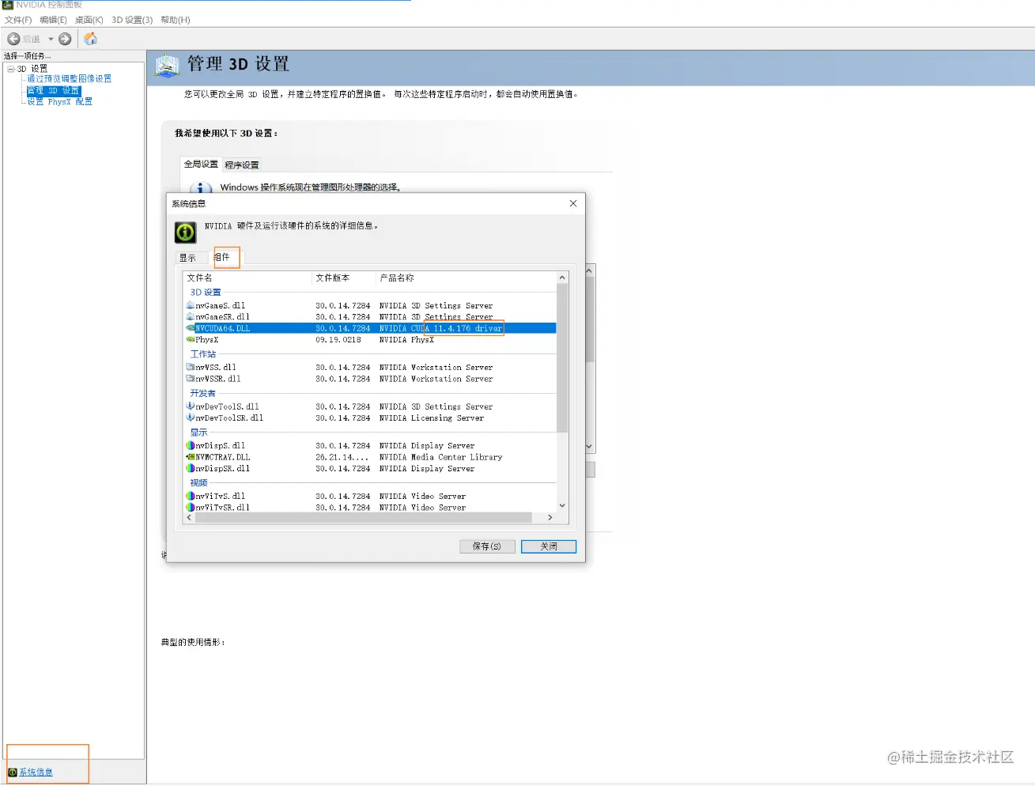Click the 文件名 column header
Screen dimensions: 1035x786
pyautogui.click(x=248, y=278)
